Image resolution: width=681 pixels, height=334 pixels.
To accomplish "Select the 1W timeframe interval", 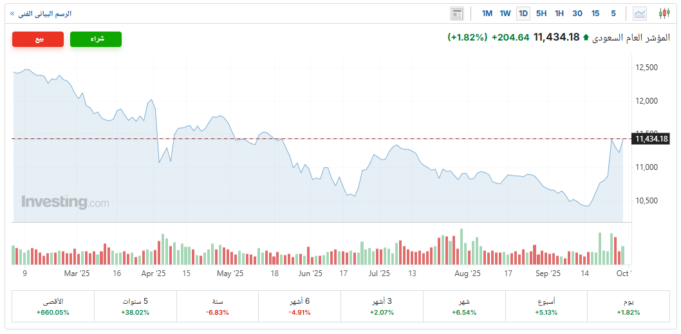I will click(505, 14).
